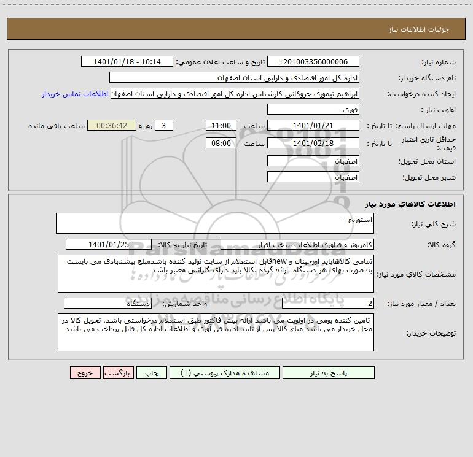Click the label توضیحات خریدار
This screenshot has height=457, width=473.
tap(431, 333)
